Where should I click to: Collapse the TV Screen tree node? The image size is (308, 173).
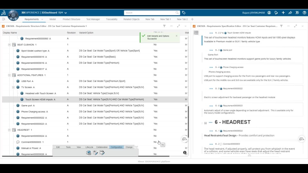13,87
